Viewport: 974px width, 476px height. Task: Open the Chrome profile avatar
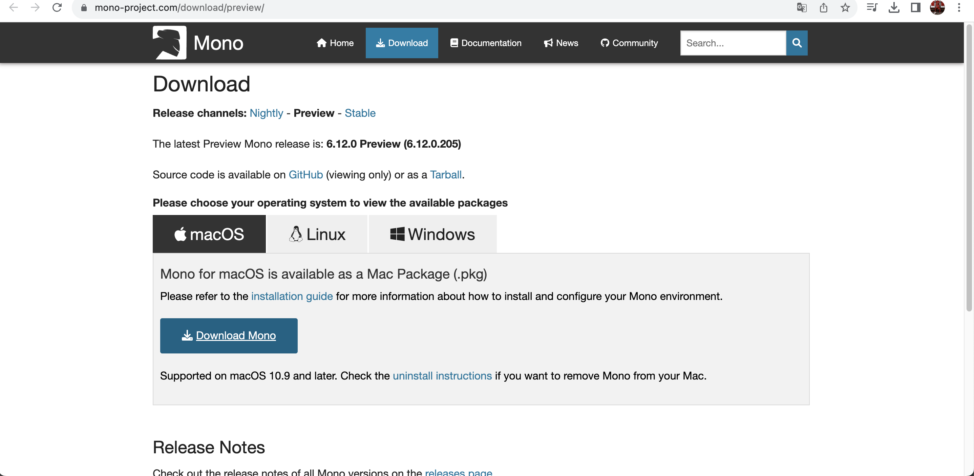[937, 7]
